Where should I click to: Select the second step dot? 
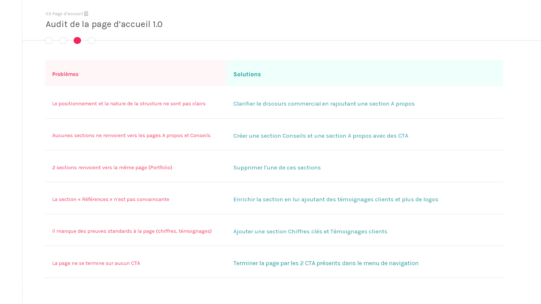[x=63, y=41]
